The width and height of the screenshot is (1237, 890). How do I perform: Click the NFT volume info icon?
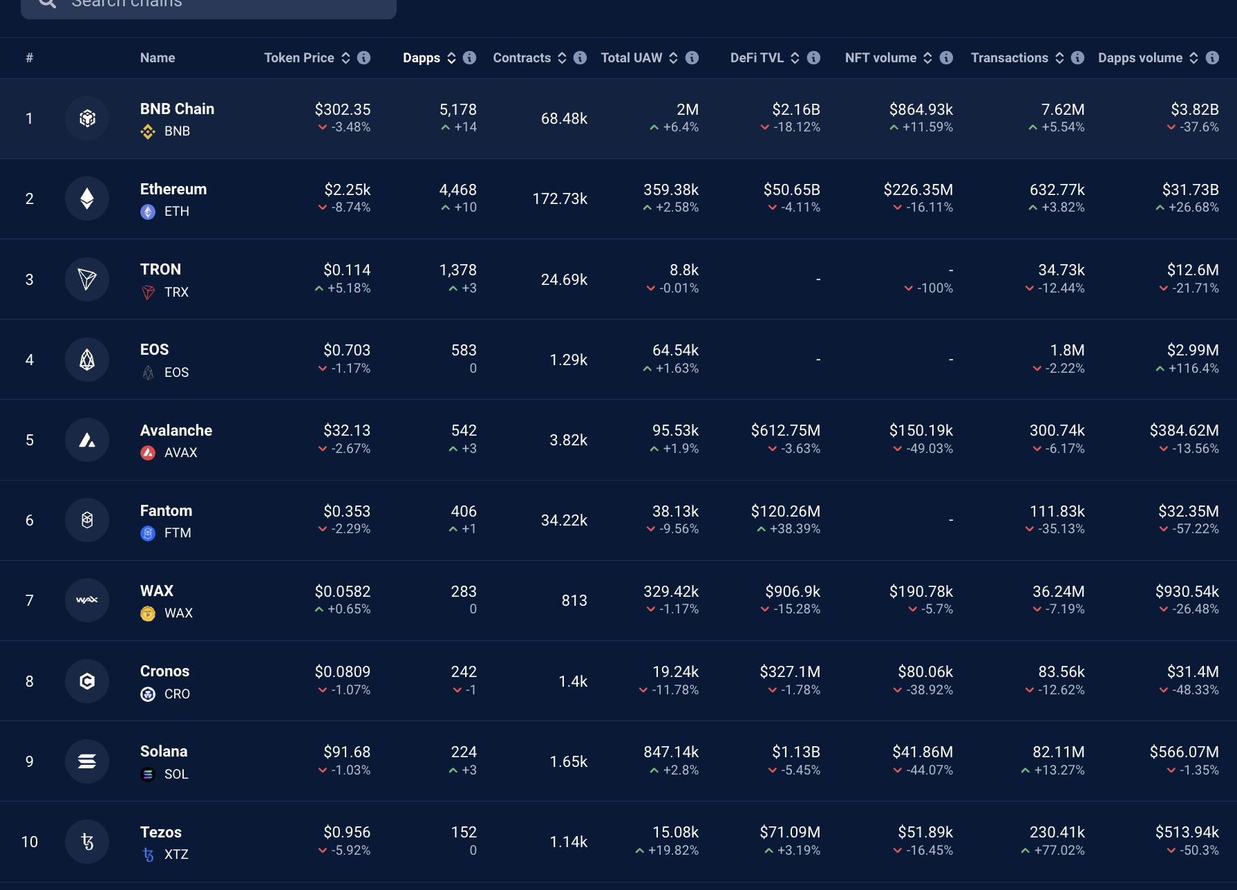pos(946,58)
